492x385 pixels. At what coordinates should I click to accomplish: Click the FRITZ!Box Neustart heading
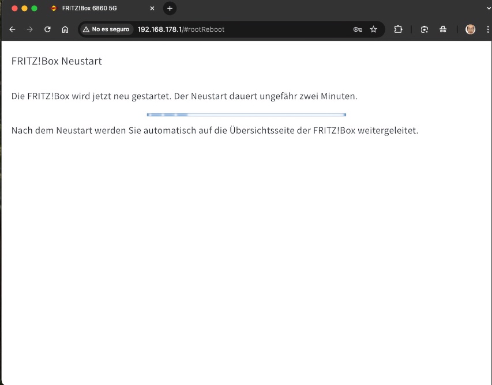[x=57, y=61]
